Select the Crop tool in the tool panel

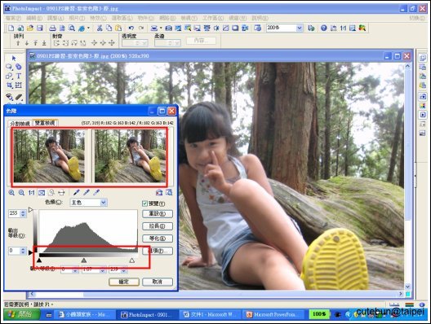9,85
